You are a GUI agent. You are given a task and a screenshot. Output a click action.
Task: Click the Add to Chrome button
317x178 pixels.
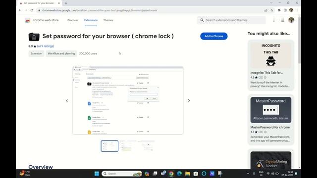pos(213,36)
